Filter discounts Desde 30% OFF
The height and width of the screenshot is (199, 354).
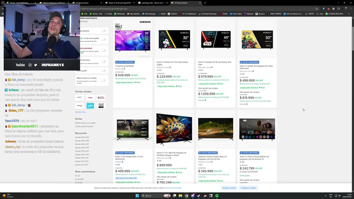pyautogui.click(x=82, y=148)
